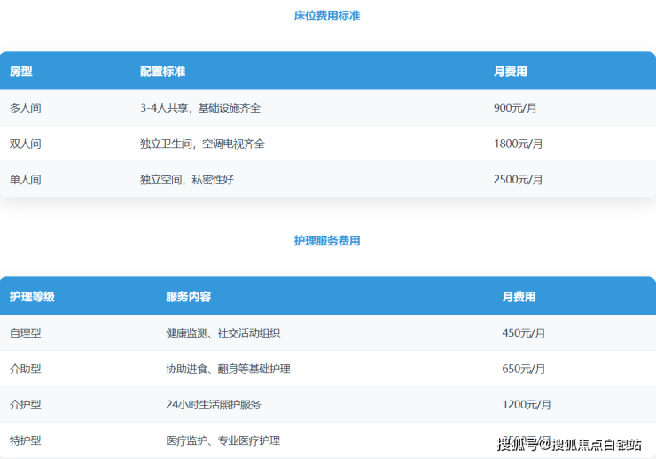Select the 护理等级 column header
656x459 pixels.
click(x=32, y=297)
